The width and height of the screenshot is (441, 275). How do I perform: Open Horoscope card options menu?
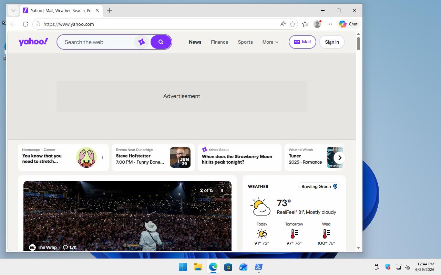pos(102,157)
